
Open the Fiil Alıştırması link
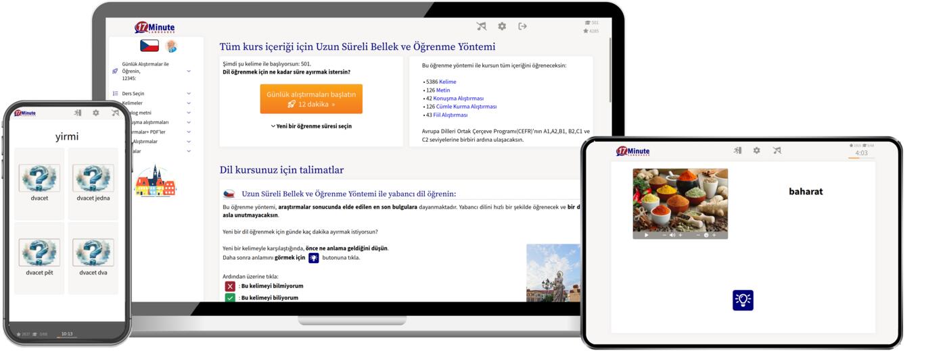451,115
